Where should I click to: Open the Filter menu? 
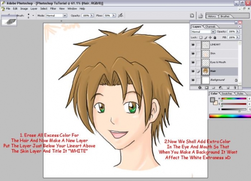tap(53, 9)
